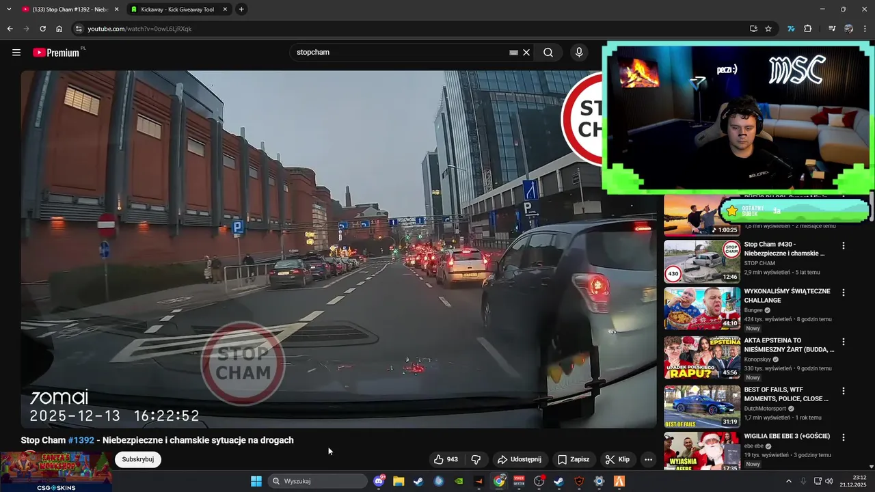The image size is (875, 492).
Task: Submit search with the magnifier button
Action: coord(548,53)
